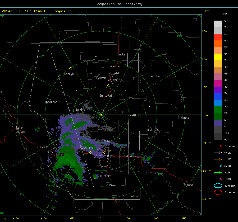Viewport: 238px width, 222px height.
Task: Click the Strathmore label
Action: point(129,156)
